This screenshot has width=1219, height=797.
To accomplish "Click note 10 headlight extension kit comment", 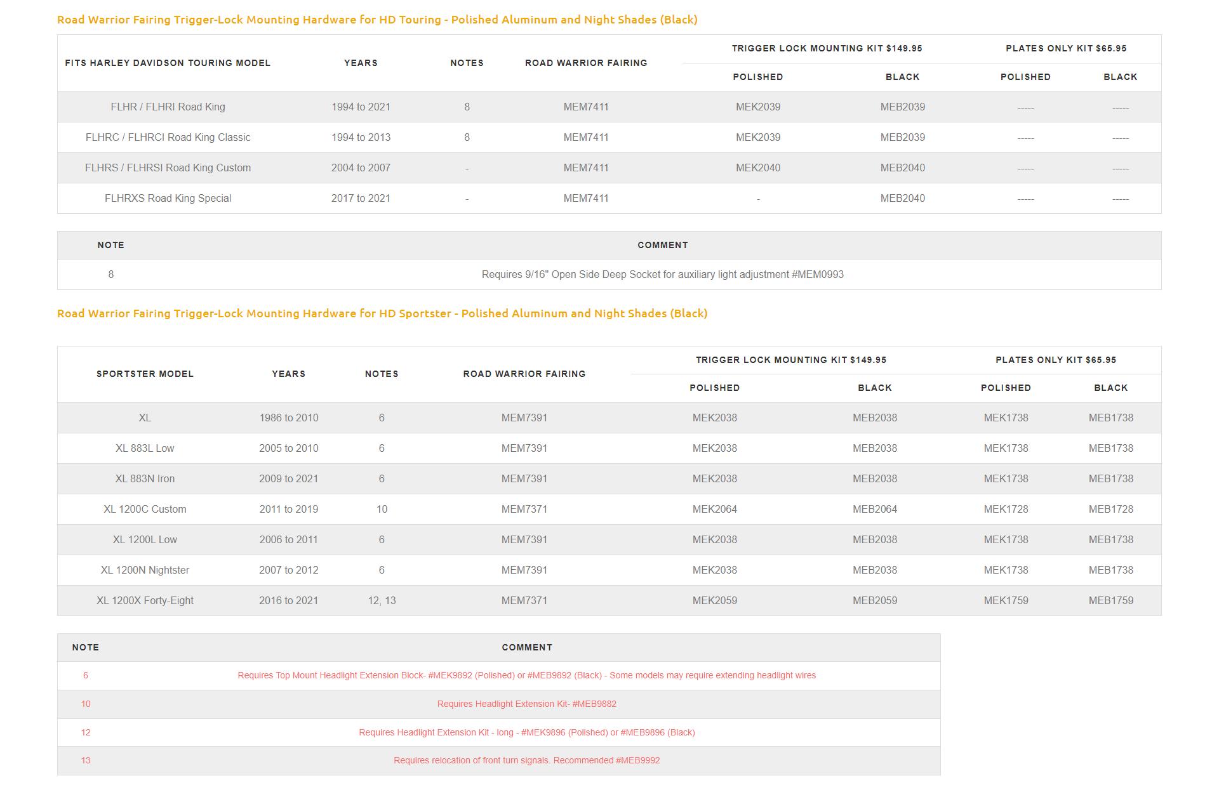I will coord(526,704).
